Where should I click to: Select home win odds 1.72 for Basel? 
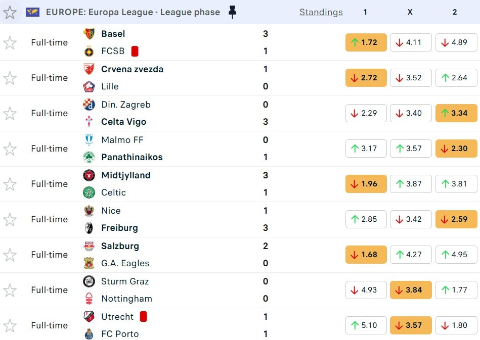[366, 42]
